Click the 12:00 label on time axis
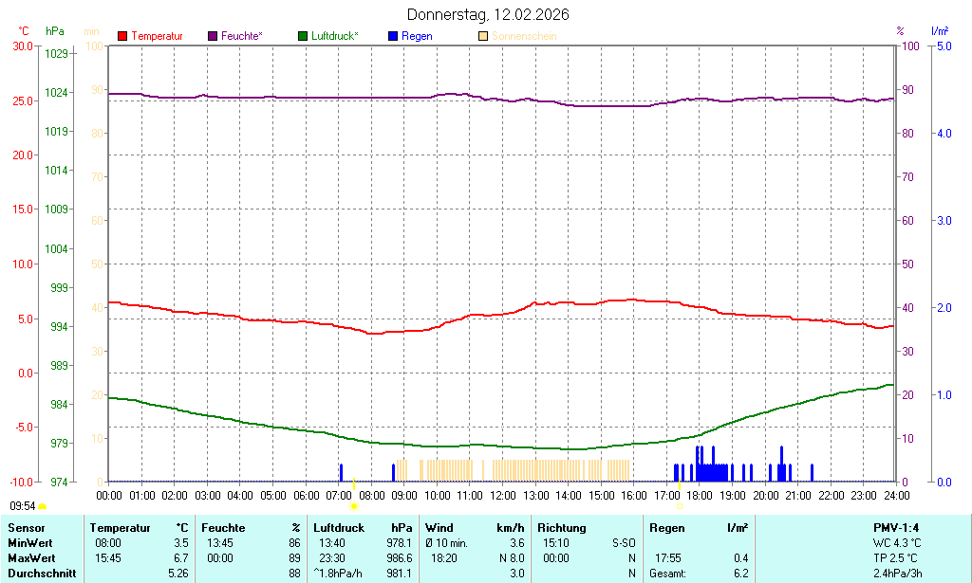Screen dimensions: 972x583 (503, 495)
